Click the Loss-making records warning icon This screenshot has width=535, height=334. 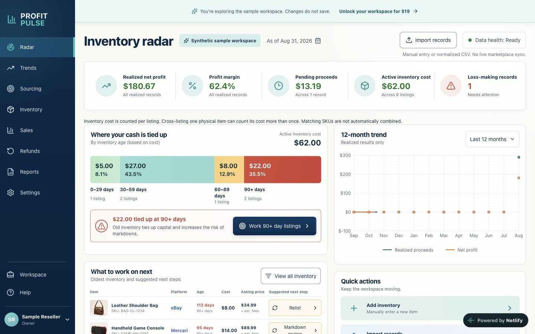[x=451, y=86]
